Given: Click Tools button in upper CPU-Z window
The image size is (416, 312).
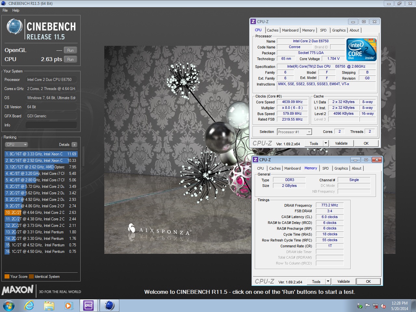Looking at the screenshot, I should pyautogui.click(x=314, y=144).
